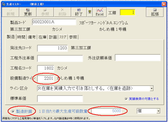Export data with the Excel button
The height and width of the screenshot is (122, 168).
pos(100,12)
